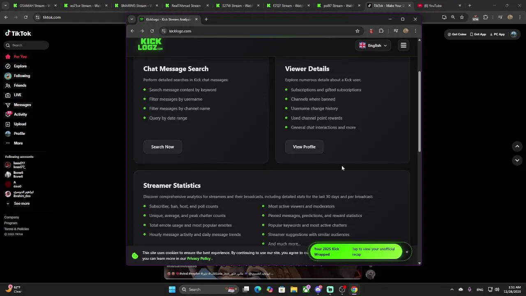
Task: Click install app icon in TikTok address bar
Action: point(444,17)
